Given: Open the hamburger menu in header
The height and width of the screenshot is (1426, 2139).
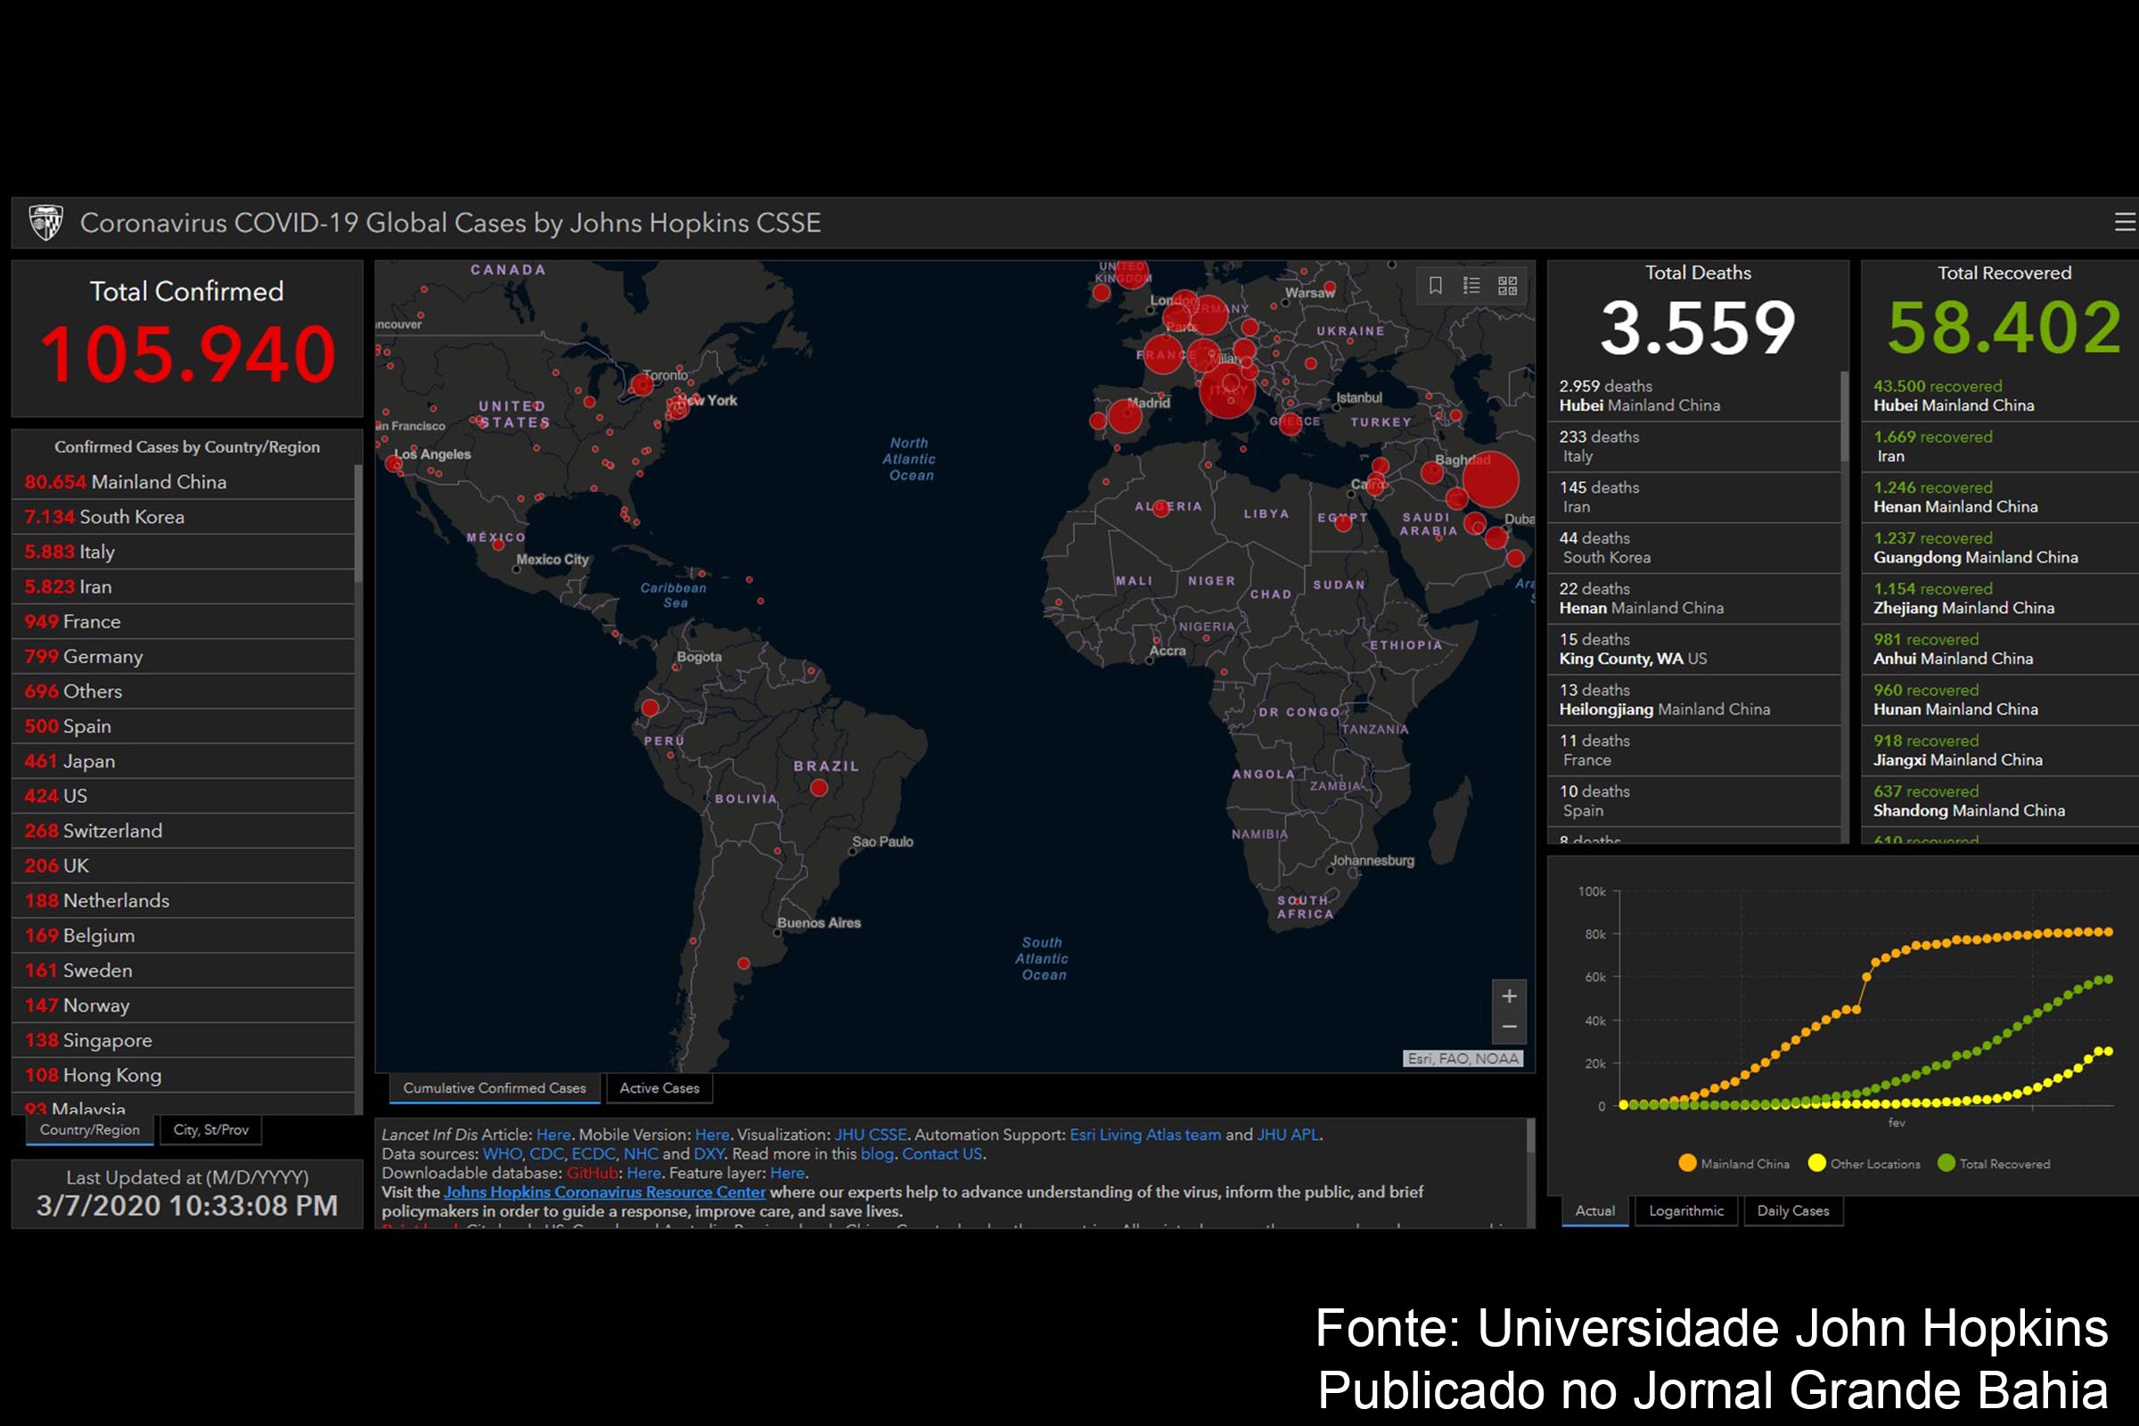Looking at the screenshot, I should click(2124, 222).
